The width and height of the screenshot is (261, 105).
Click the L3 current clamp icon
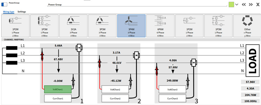coord(193,63)
